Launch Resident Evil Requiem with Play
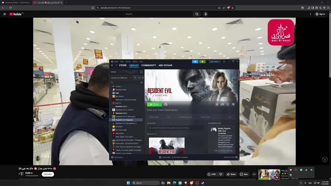Image resolution: width=331 pixels, height=186 pixels. 154,104
